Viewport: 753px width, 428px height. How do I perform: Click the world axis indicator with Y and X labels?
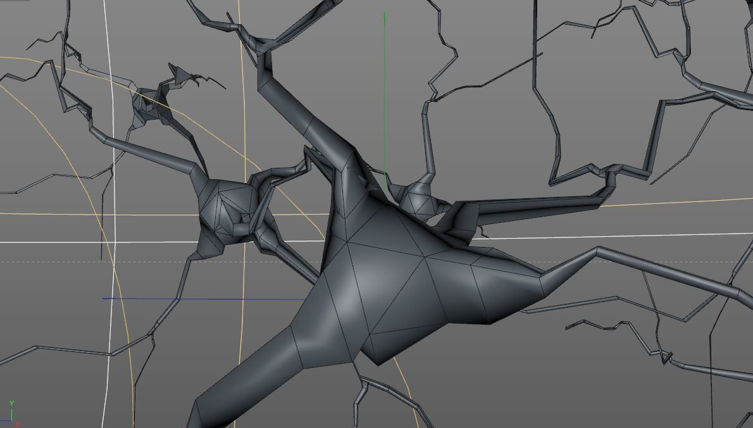point(11,414)
